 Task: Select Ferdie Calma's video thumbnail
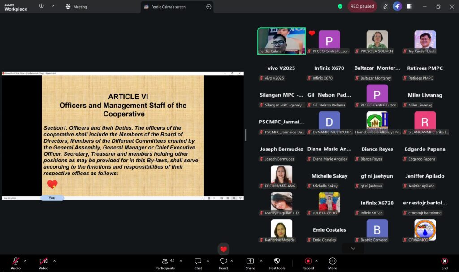point(281,41)
